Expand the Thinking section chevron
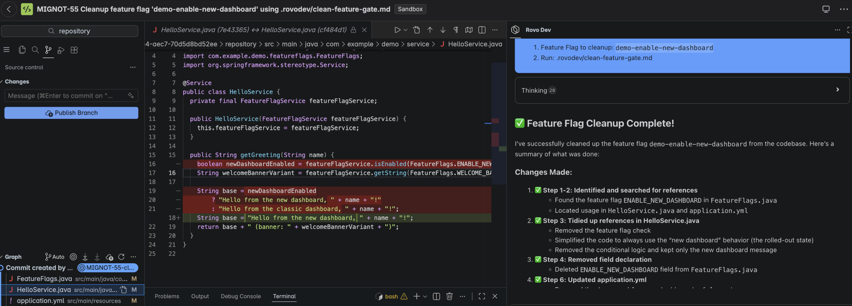This screenshot has height=306, width=852. (x=837, y=90)
